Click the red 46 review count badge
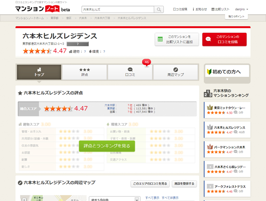Screen dimensions: 266x201 (x=147, y=62)
